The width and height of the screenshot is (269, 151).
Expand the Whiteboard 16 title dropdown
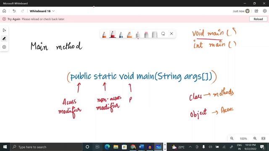tap(53, 11)
